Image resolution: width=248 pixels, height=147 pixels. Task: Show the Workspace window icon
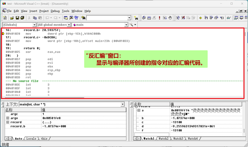coord(66,18)
